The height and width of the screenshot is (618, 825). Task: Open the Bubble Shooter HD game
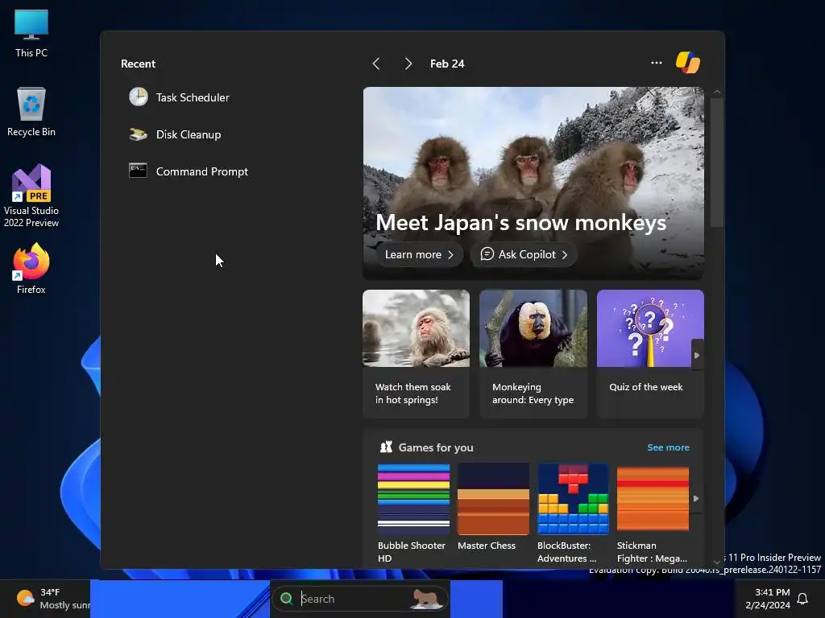click(x=413, y=513)
